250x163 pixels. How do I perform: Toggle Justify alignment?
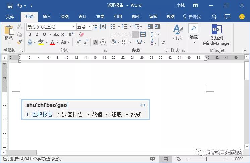click(x=136, y=34)
